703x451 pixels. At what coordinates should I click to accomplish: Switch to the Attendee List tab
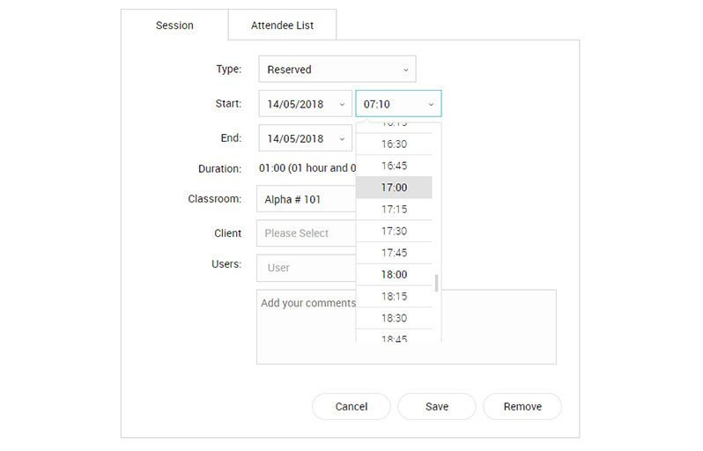click(282, 26)
